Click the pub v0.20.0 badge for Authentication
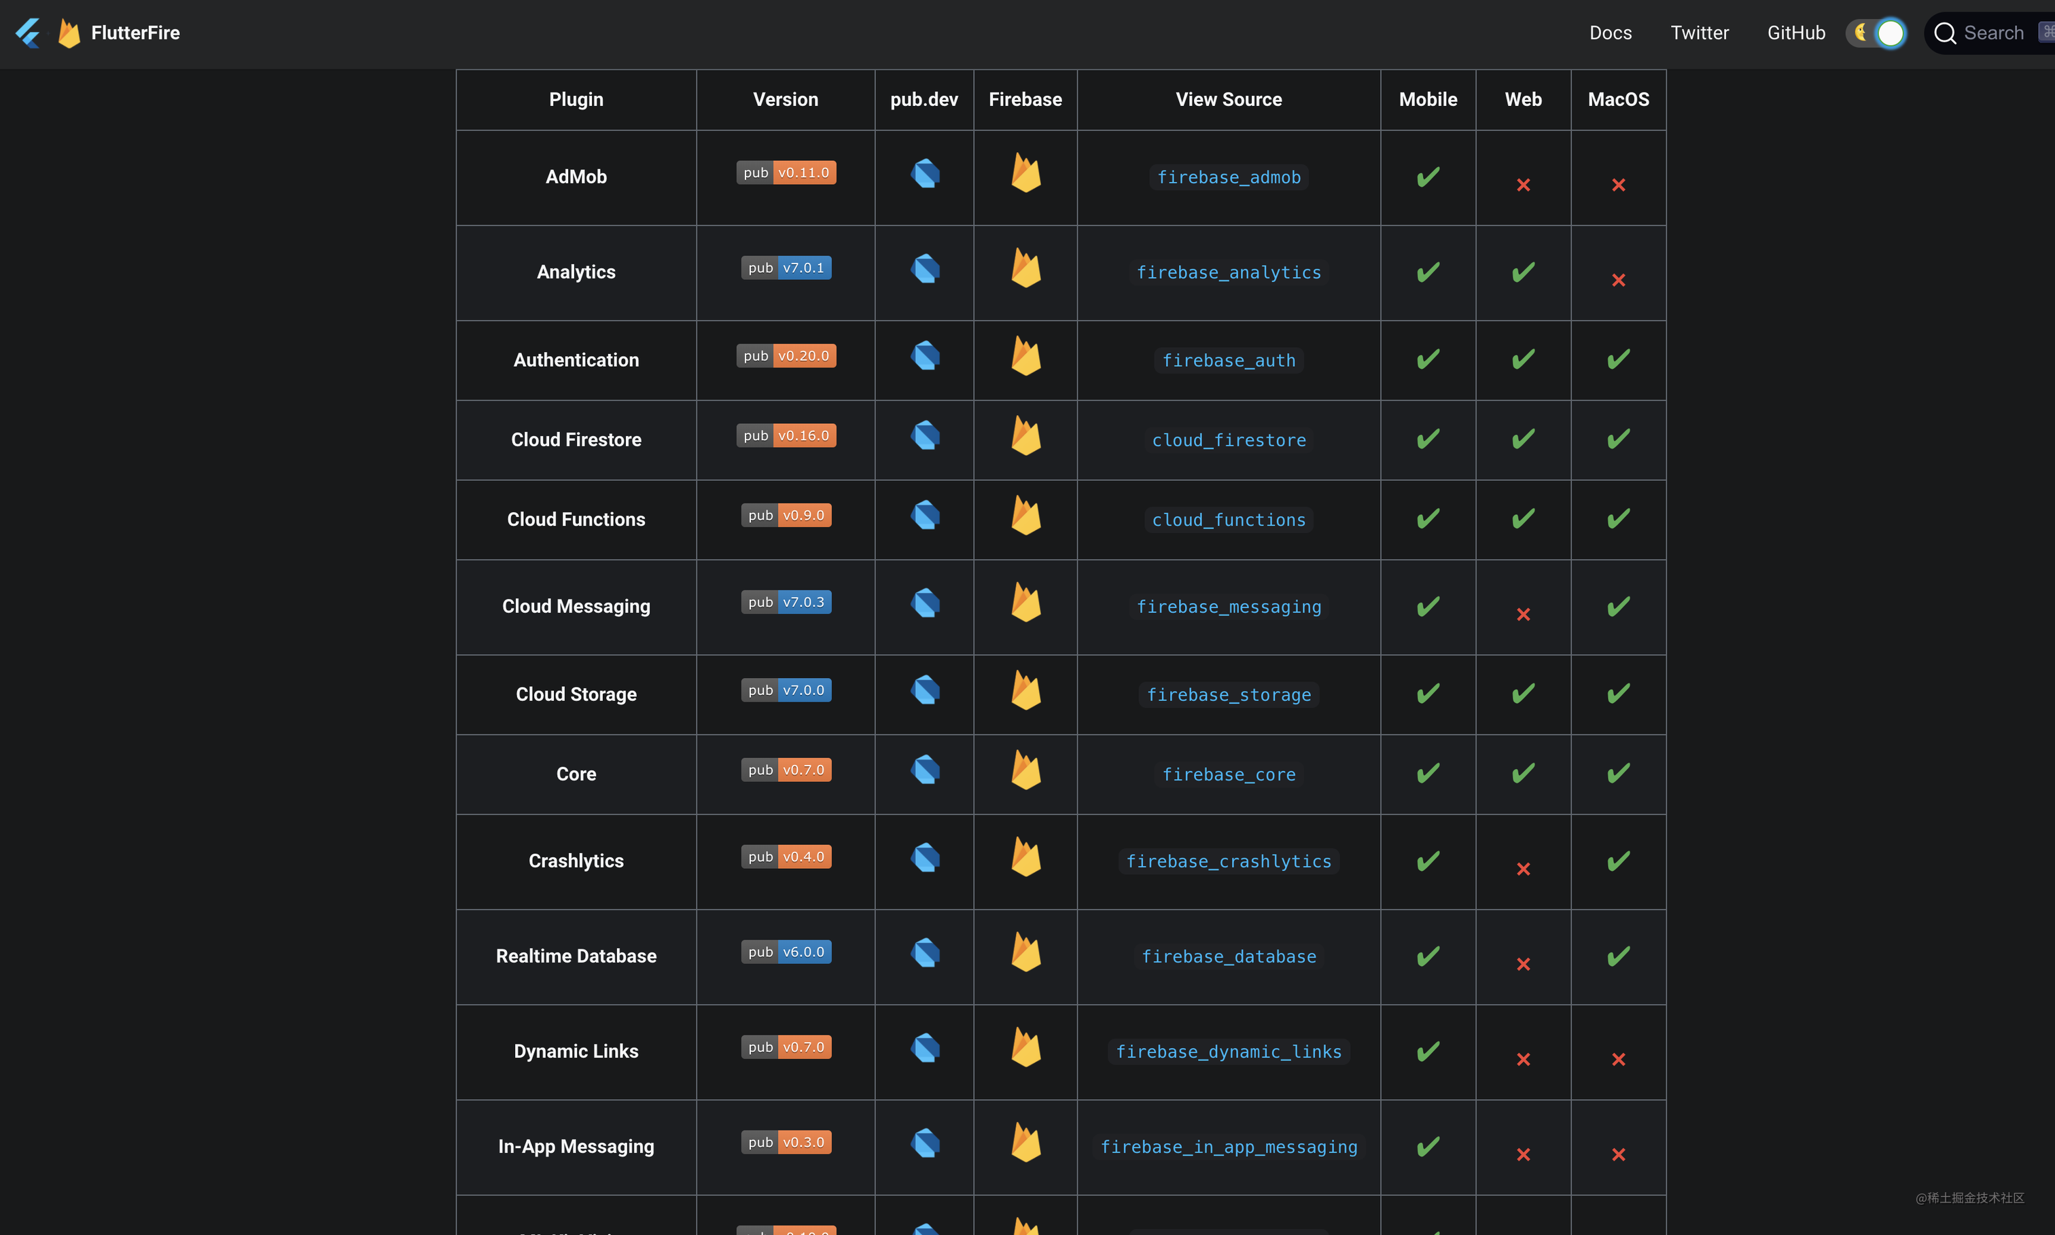 [x=786, y=355]
